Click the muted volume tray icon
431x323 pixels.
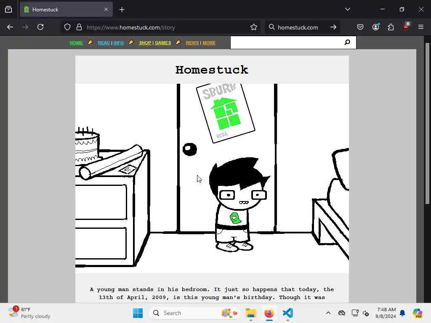tap(366, 313)
